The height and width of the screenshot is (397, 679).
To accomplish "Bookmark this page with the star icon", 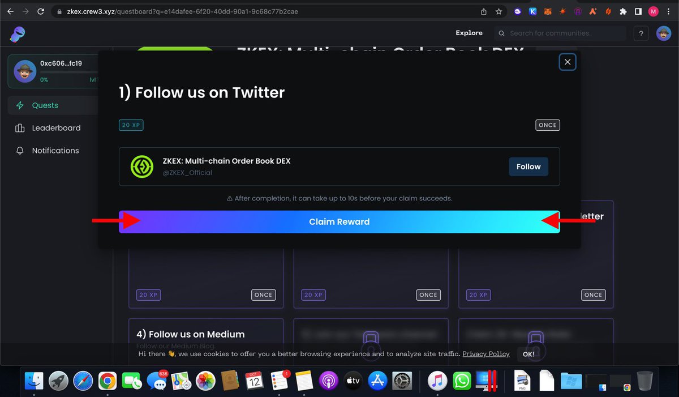I will tap(498, 11).
